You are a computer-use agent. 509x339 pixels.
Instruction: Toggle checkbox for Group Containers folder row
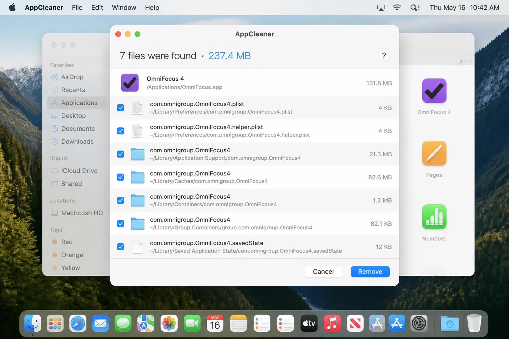click(x=121, y=224)
